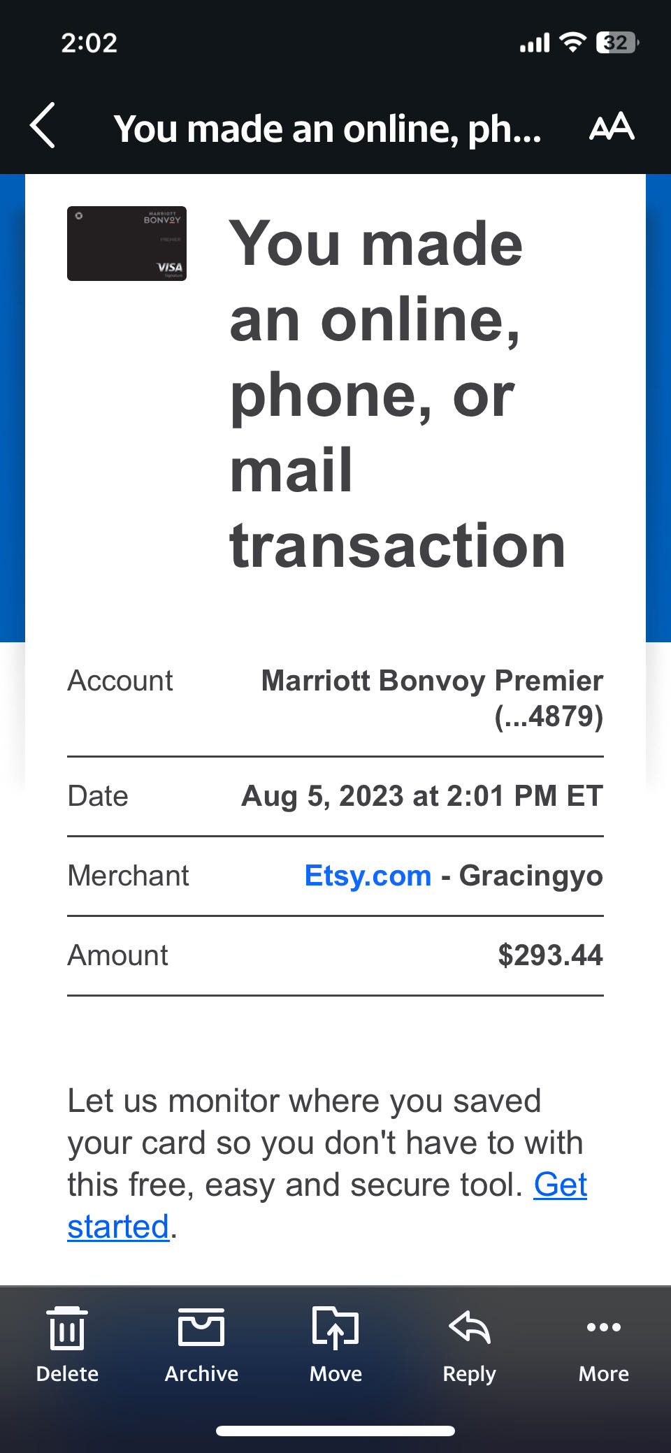Image resolution: width=671 pixels, height=1453 pixels.
Task: Delete this email with trash icon
Action: [x=67, y=1343]
